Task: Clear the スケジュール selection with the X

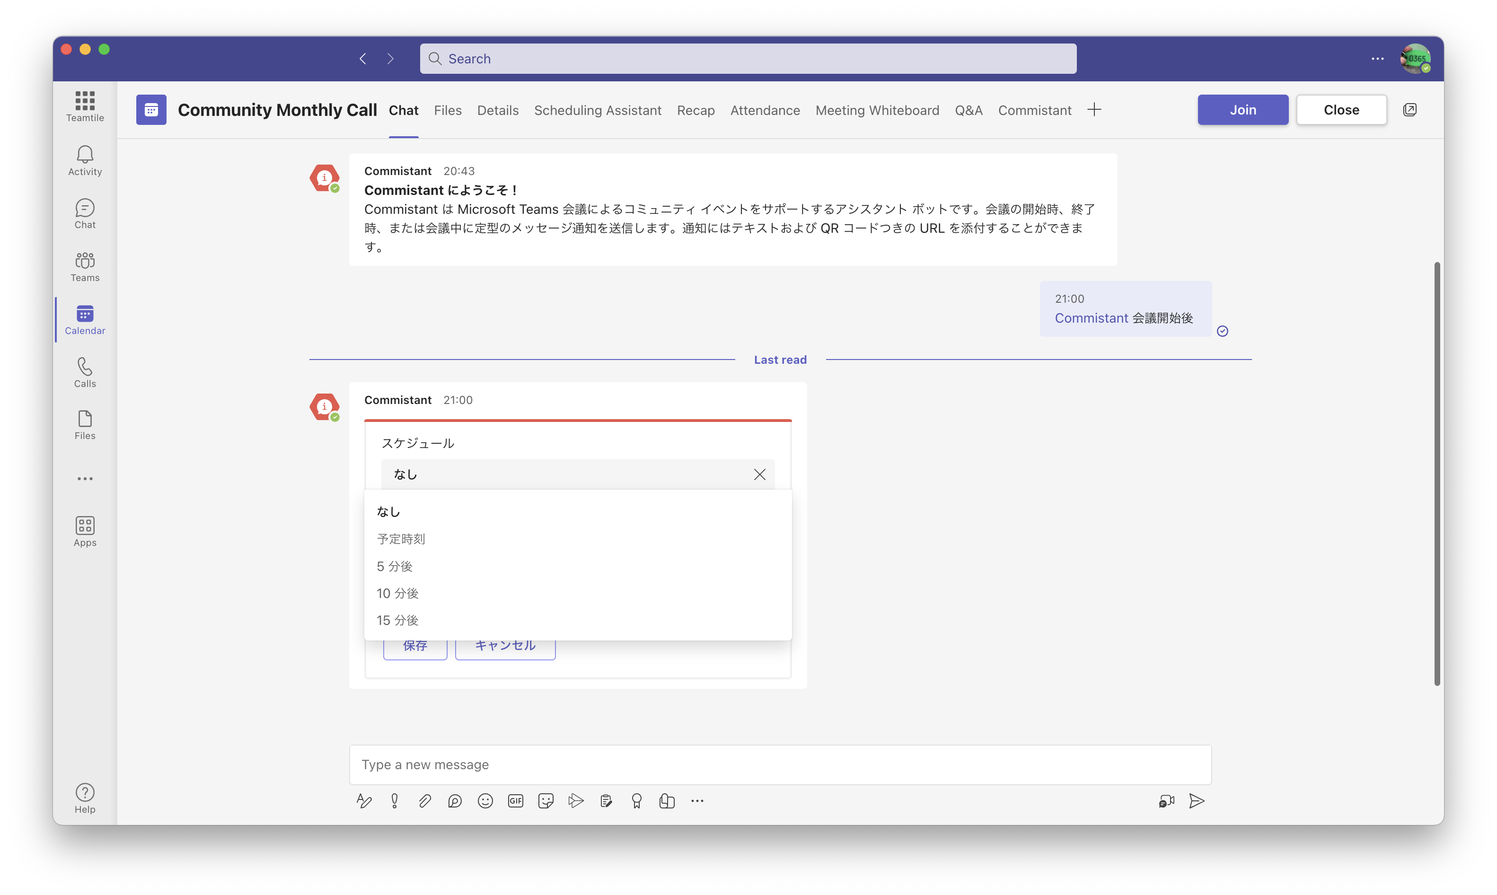Action: click(759, 474)
